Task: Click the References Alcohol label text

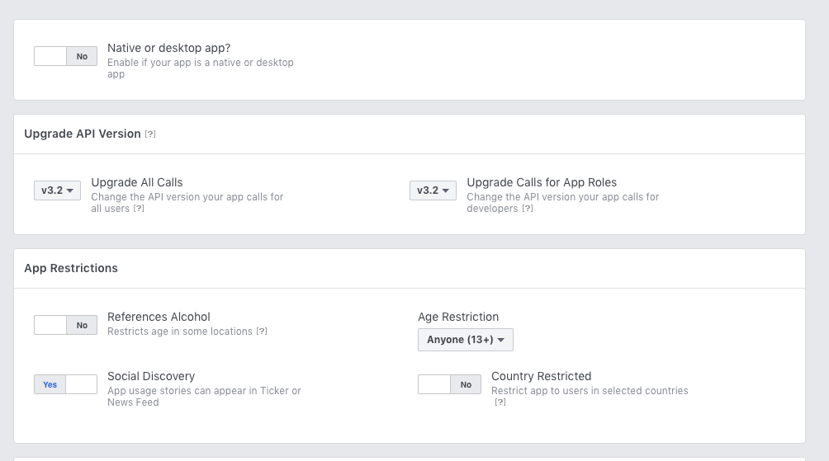Action: pos(159,317)
